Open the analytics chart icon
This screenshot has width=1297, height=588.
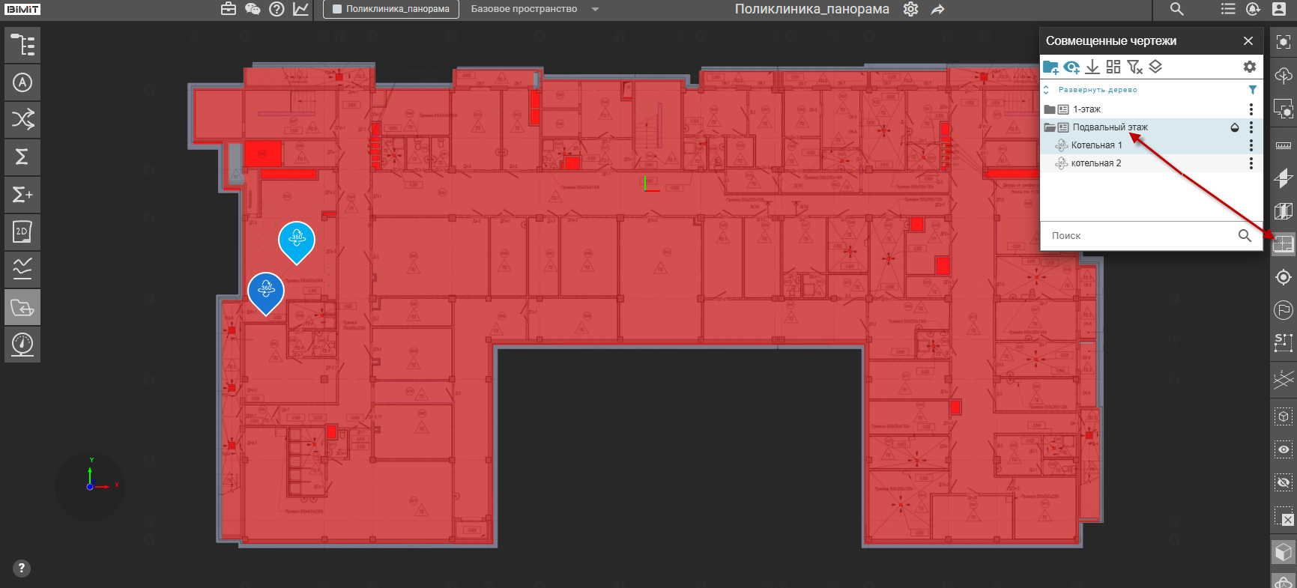(300, 9)
